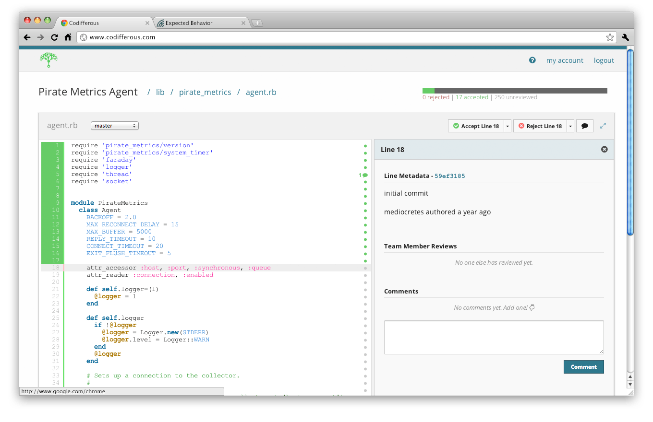Reload the page with the refresh icon
The height and width of the screenshot is (422, 653).
pos(54,37)
